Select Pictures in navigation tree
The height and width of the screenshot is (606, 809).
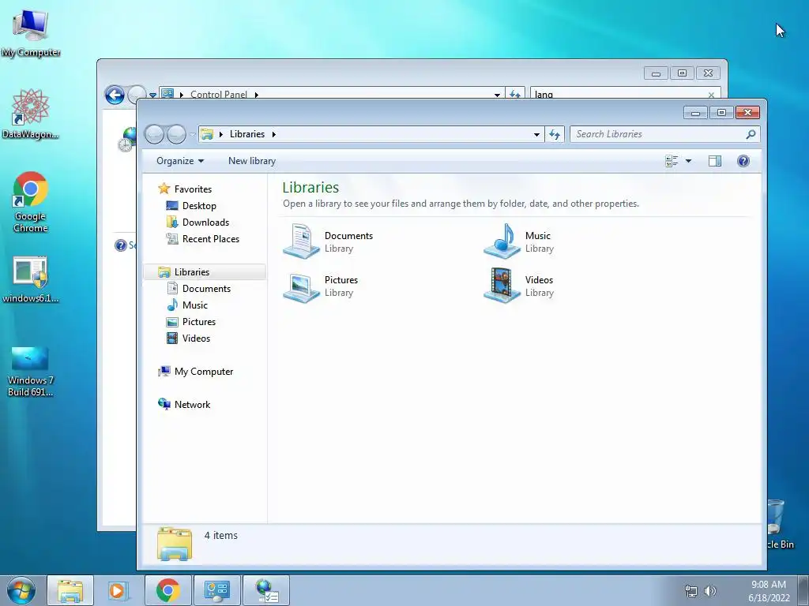[198, 322]
